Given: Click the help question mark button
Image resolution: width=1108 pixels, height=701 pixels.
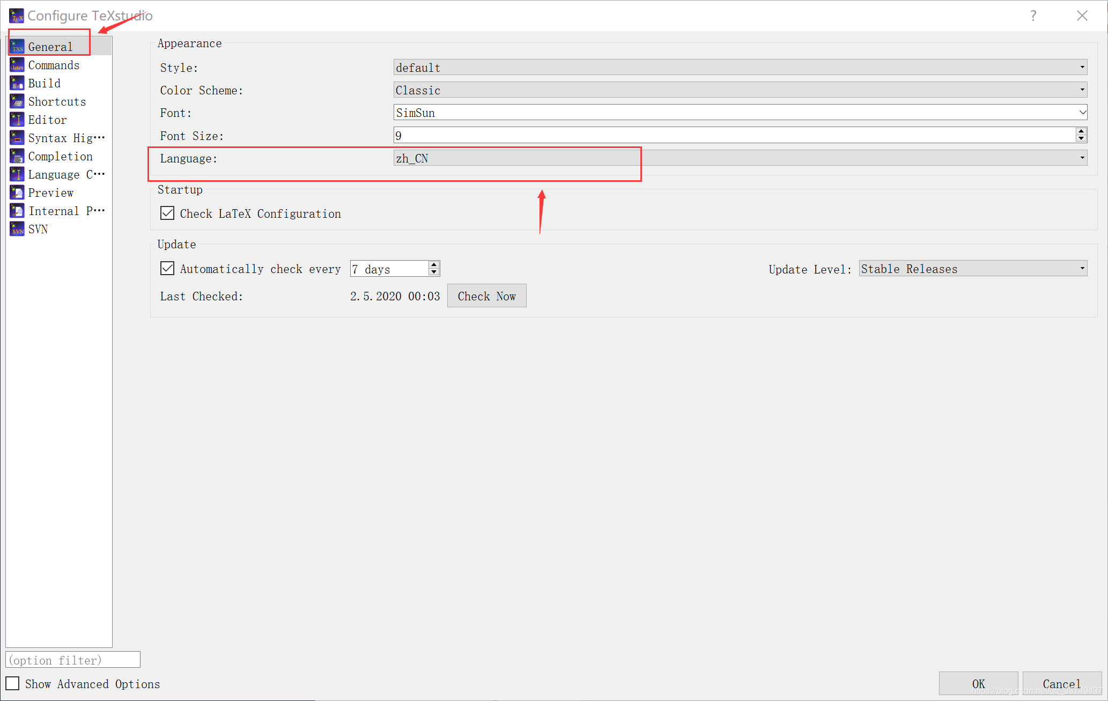Looking at the screenshot, I should pyautogui.click(x=1033, y=16).
